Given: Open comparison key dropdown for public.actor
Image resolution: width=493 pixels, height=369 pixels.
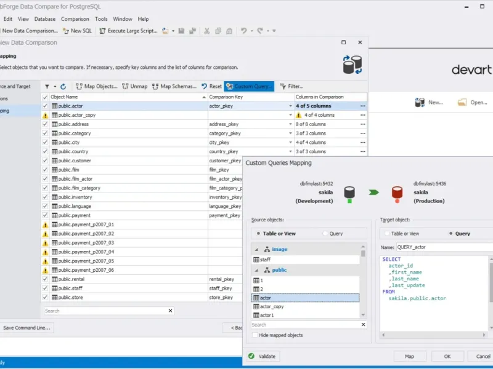Looking at the screenshot, I should click(x=290, y=106).
